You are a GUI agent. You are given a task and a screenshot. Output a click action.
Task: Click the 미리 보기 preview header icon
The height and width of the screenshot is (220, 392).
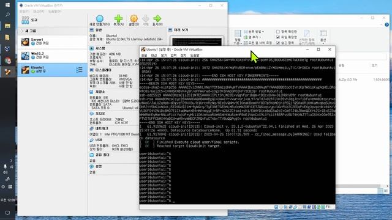click(170, 30)
